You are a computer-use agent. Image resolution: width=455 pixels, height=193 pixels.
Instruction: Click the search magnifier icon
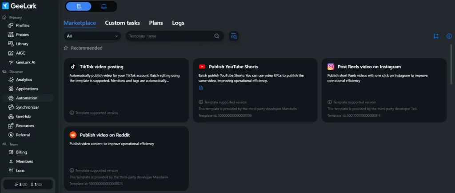tap(217, 36)
